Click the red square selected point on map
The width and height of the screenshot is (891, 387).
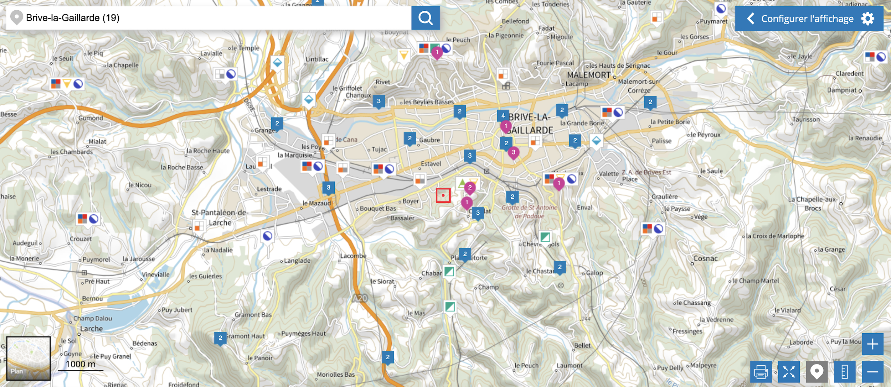click(443, 195)
